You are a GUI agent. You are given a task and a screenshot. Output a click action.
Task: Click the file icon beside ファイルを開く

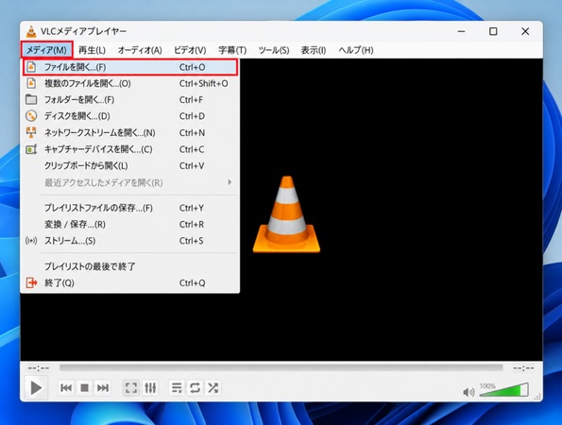(x=31, y=67)
